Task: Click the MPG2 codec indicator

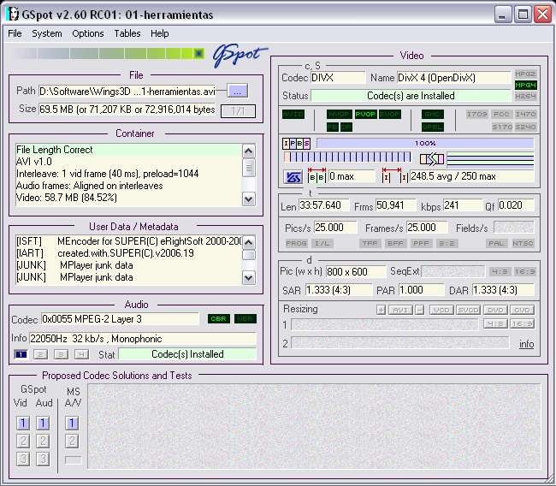Action: [x=525, y=74]
